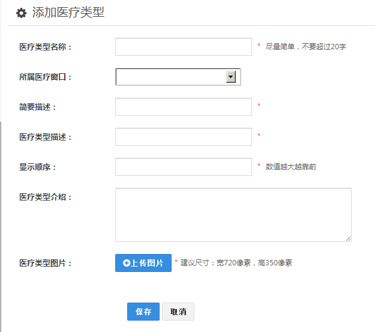
Task: Click the 医疗类型图片 label
Action: 46,263
